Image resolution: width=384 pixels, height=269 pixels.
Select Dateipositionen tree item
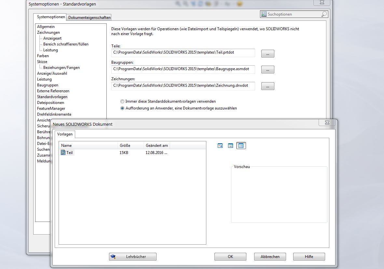click(50, 103)
